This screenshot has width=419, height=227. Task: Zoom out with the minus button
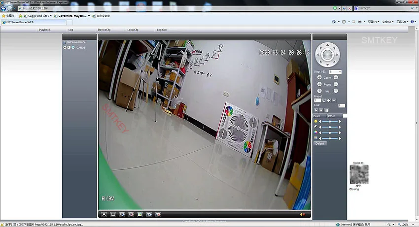336,77
